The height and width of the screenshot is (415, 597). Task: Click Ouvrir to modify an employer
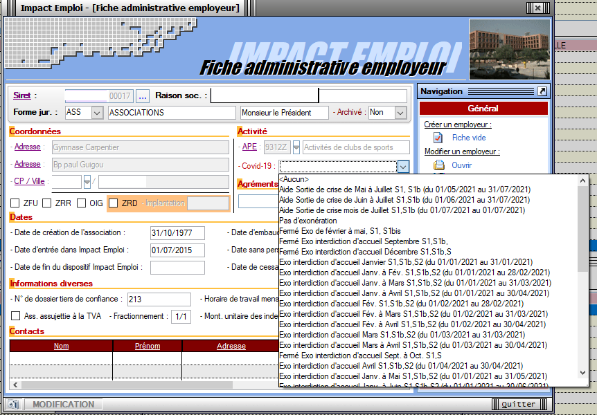pyautogui.click(x=461, y=165)
